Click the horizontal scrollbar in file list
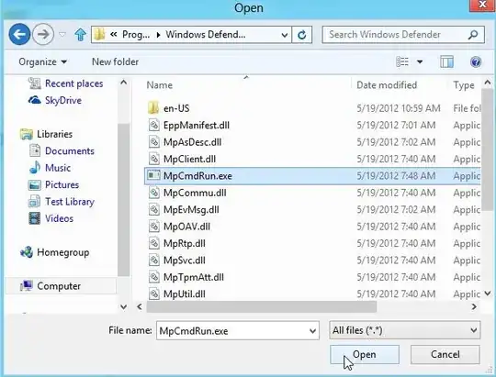Viewport: 496px width, 377px height. (x=262, y=306)
